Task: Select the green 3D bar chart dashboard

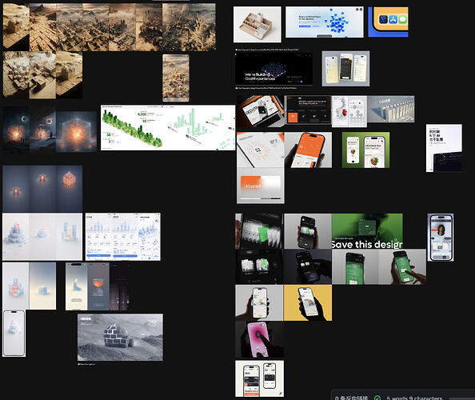Action: pos(168,127)
